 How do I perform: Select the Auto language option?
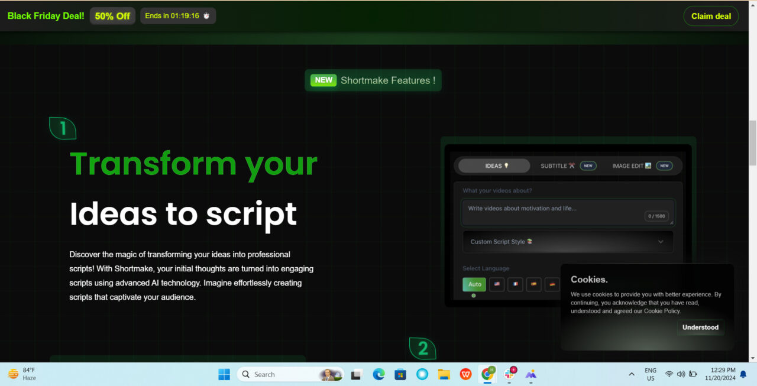474,284
